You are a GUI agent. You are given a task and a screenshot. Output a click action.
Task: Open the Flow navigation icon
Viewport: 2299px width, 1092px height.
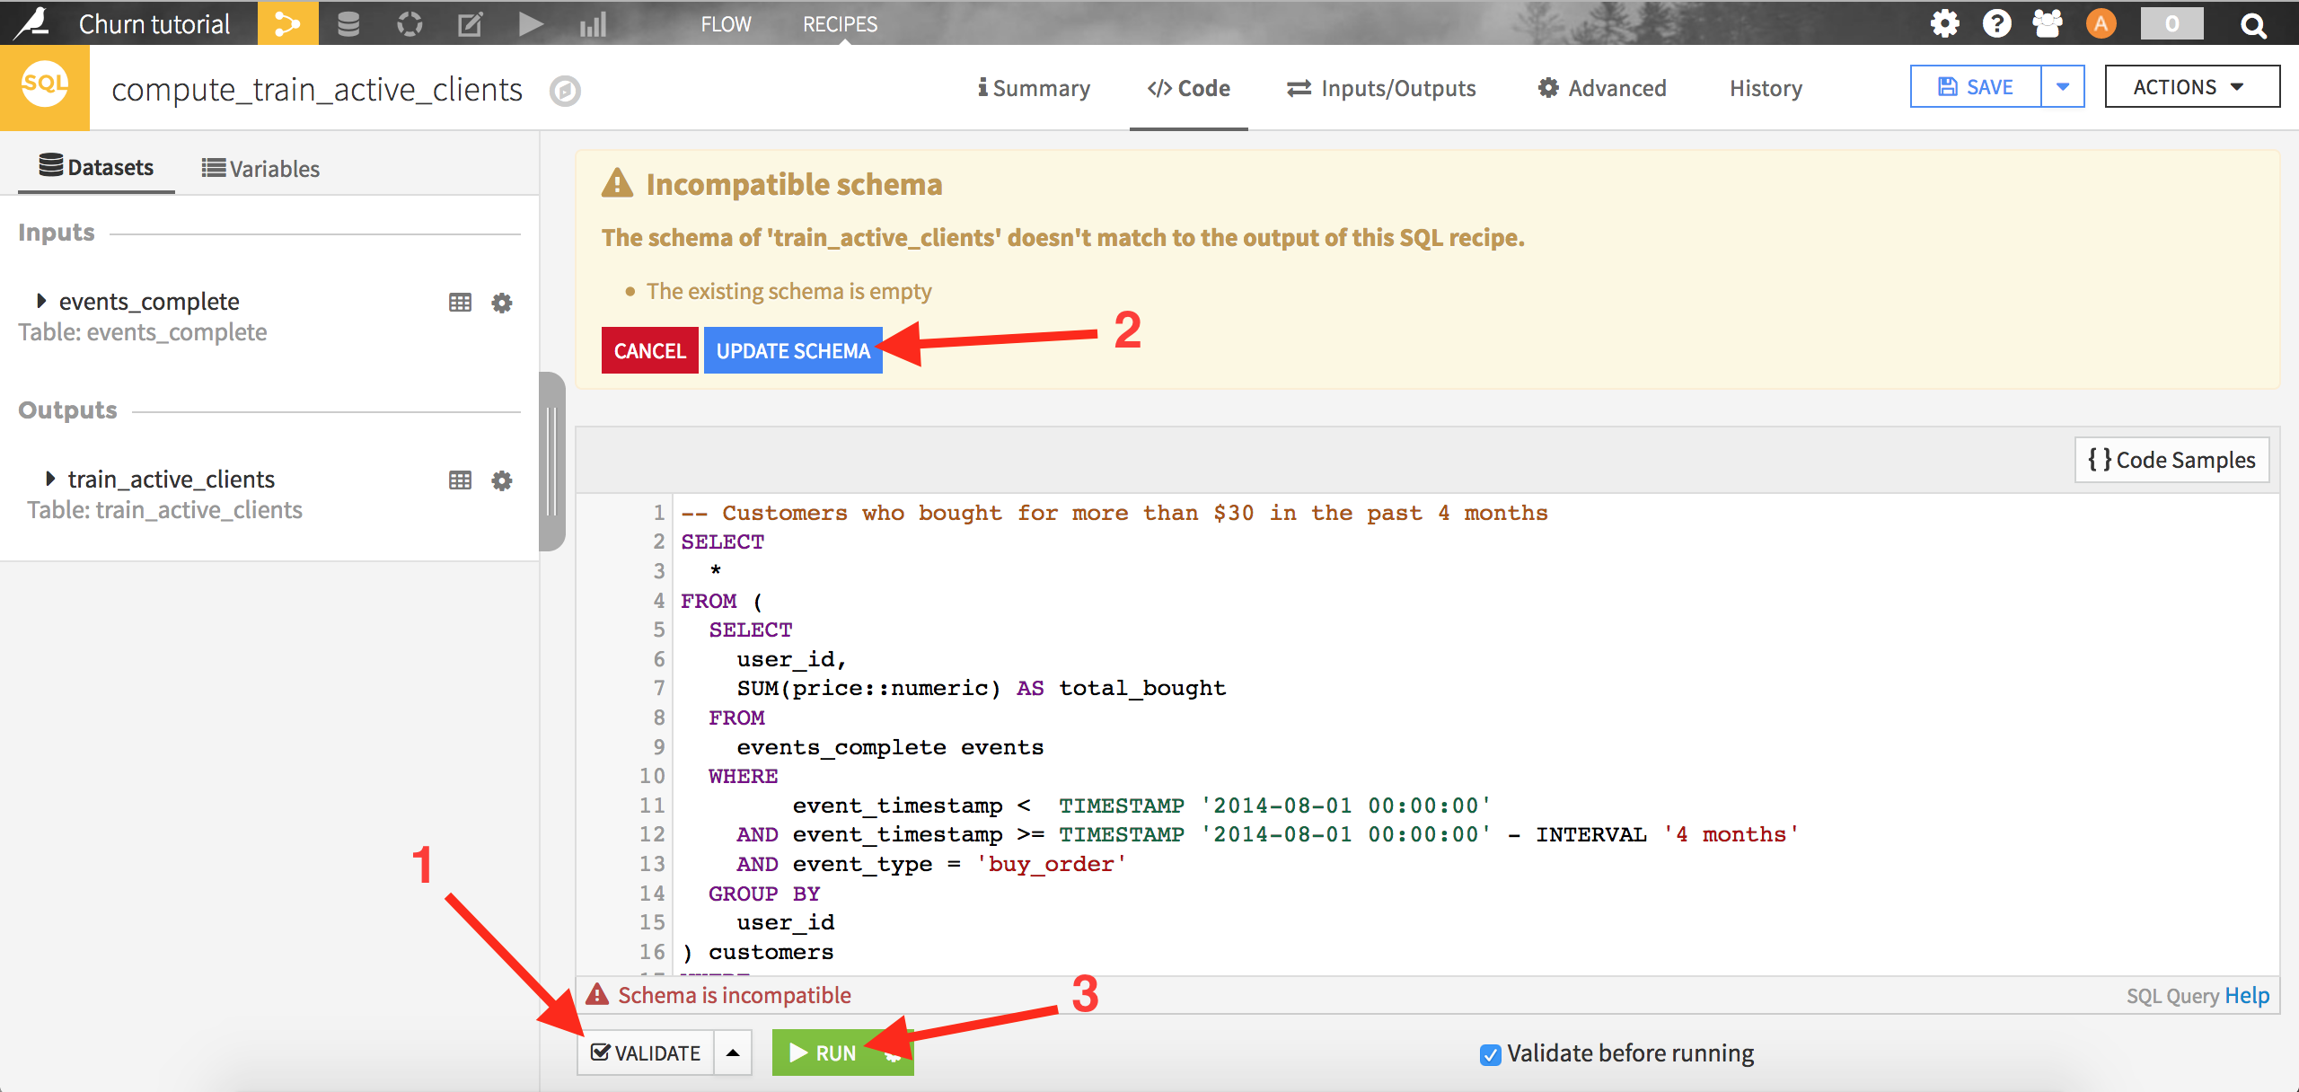pyautogui.click(x=287, y=23)
